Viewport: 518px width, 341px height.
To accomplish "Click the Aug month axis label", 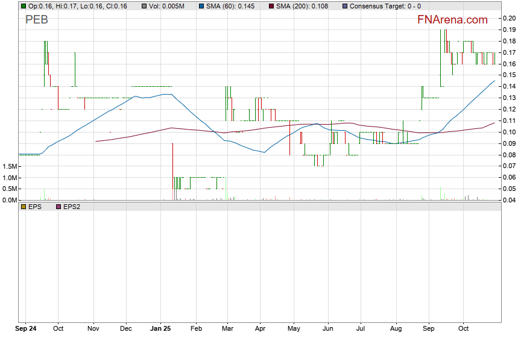I will tap(396, 330).
